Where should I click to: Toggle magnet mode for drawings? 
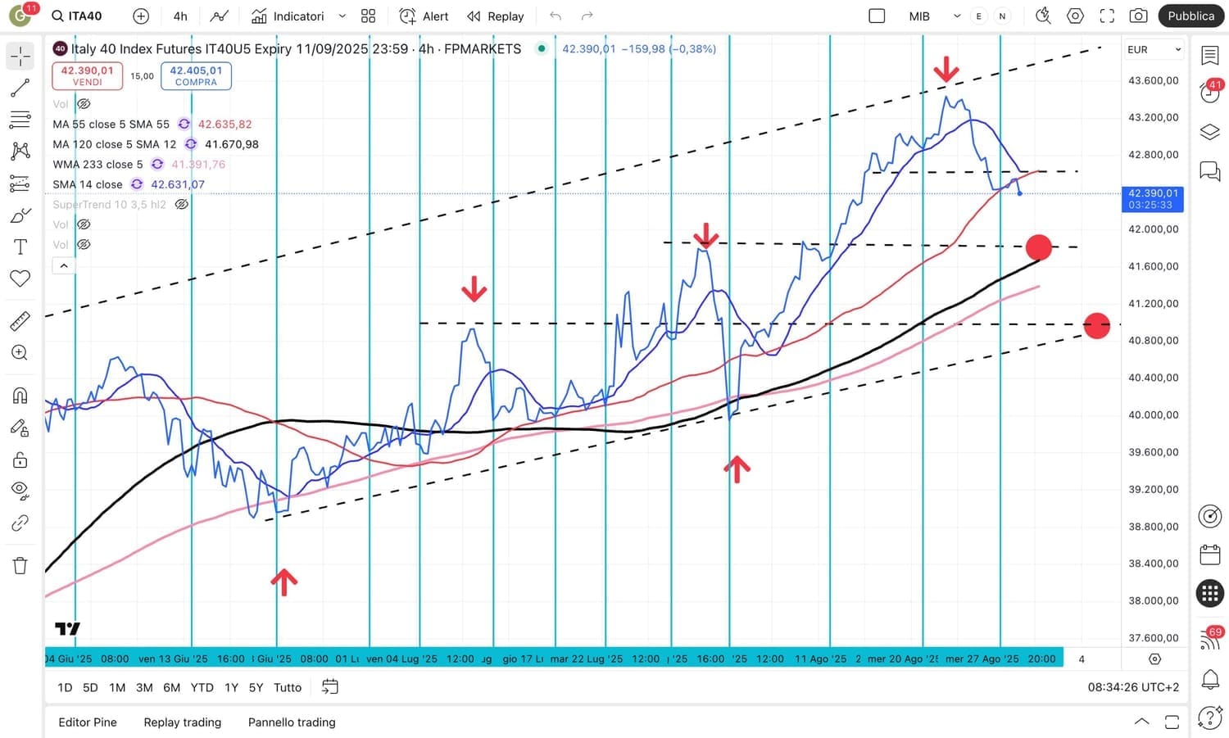pyautogui.click(x=20, y=396)
